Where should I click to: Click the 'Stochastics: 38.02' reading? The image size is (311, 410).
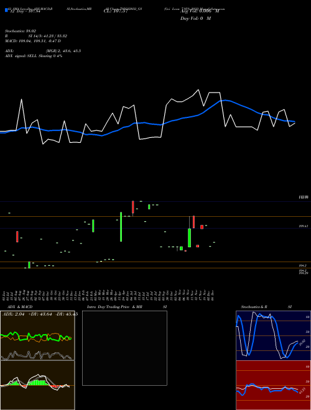(x=21, y=31)
